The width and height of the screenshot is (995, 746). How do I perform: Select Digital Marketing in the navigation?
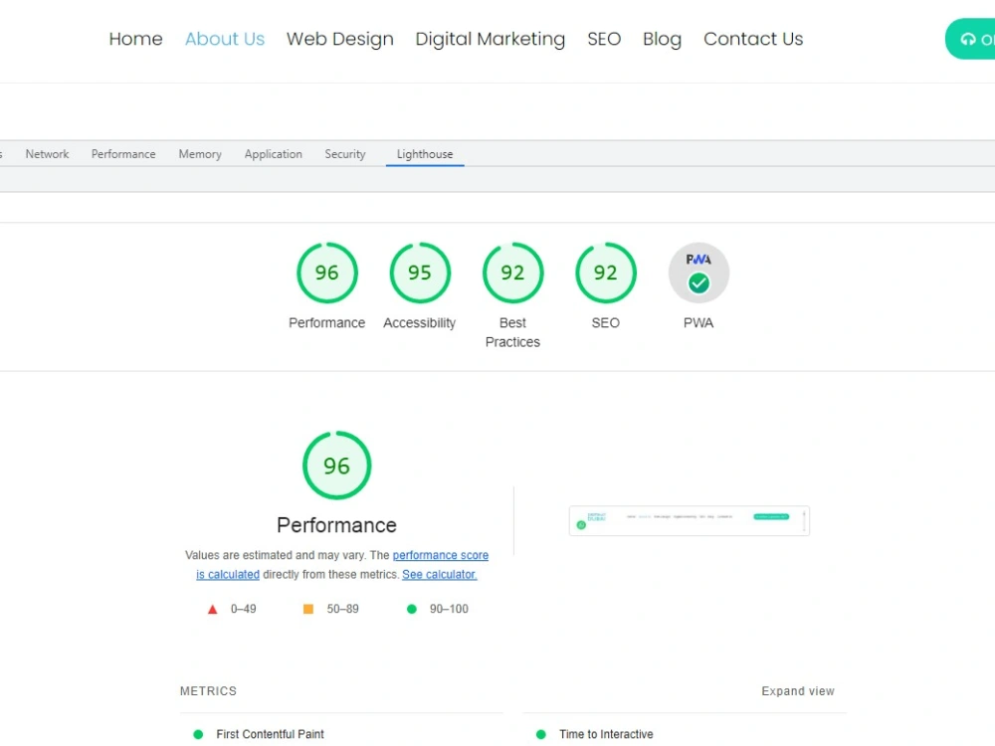pos(490,39)
